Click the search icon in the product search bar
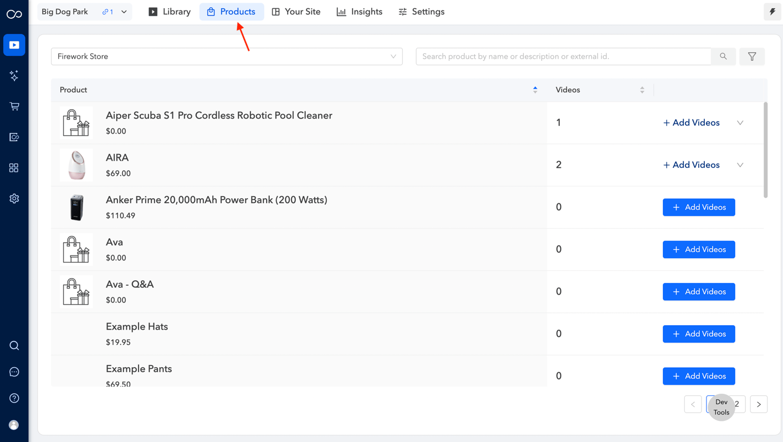This screenshot has height=442, width=783. pos(723,56)
